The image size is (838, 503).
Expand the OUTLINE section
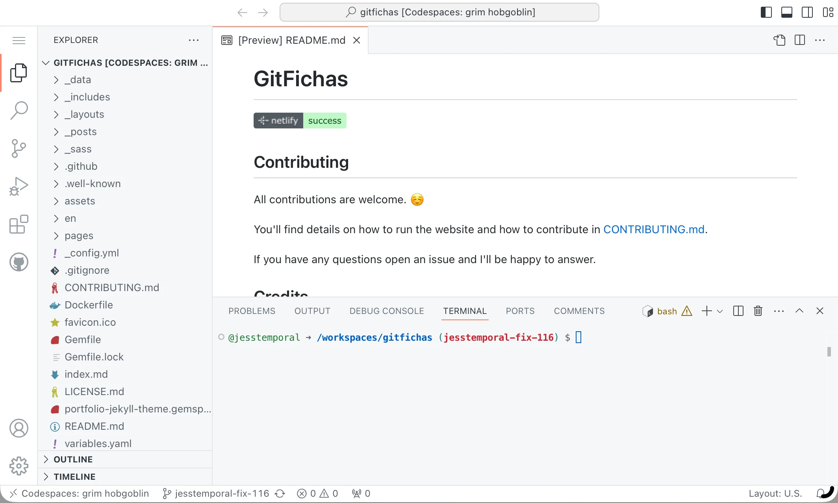pyautogui.click(x=72, y=459)
